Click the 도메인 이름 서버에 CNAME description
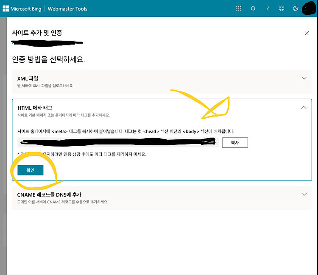 click(x=63, y=202)
